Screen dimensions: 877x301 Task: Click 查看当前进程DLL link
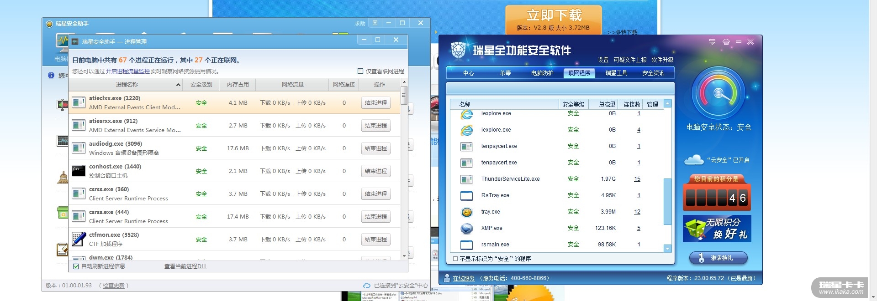coord(185,266)
